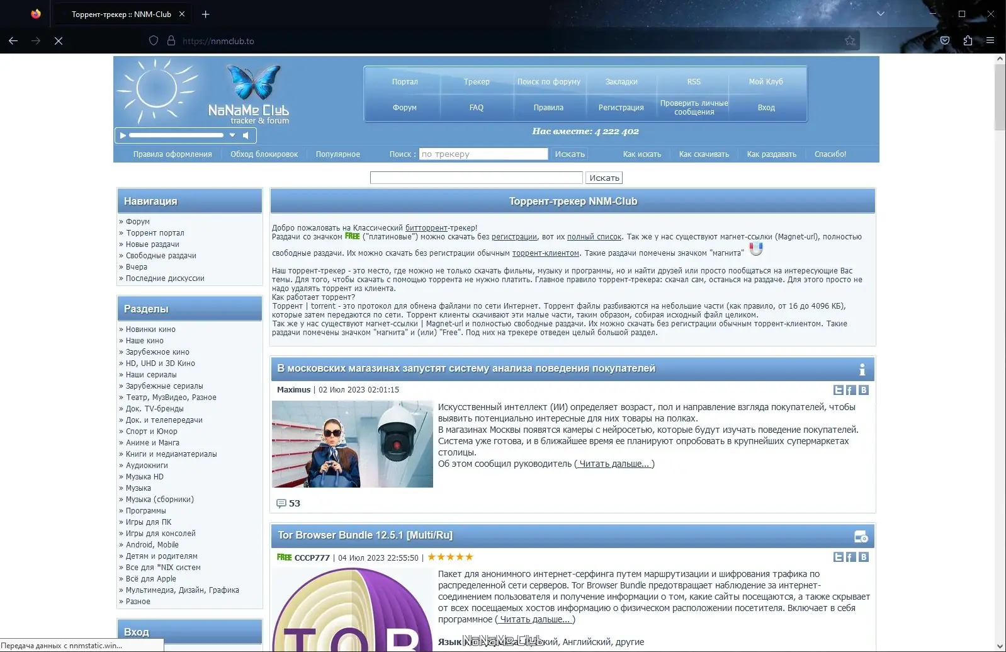Close the NNM-Club tab
This screenshot has height=652, width=1006.
coord(182,14)
